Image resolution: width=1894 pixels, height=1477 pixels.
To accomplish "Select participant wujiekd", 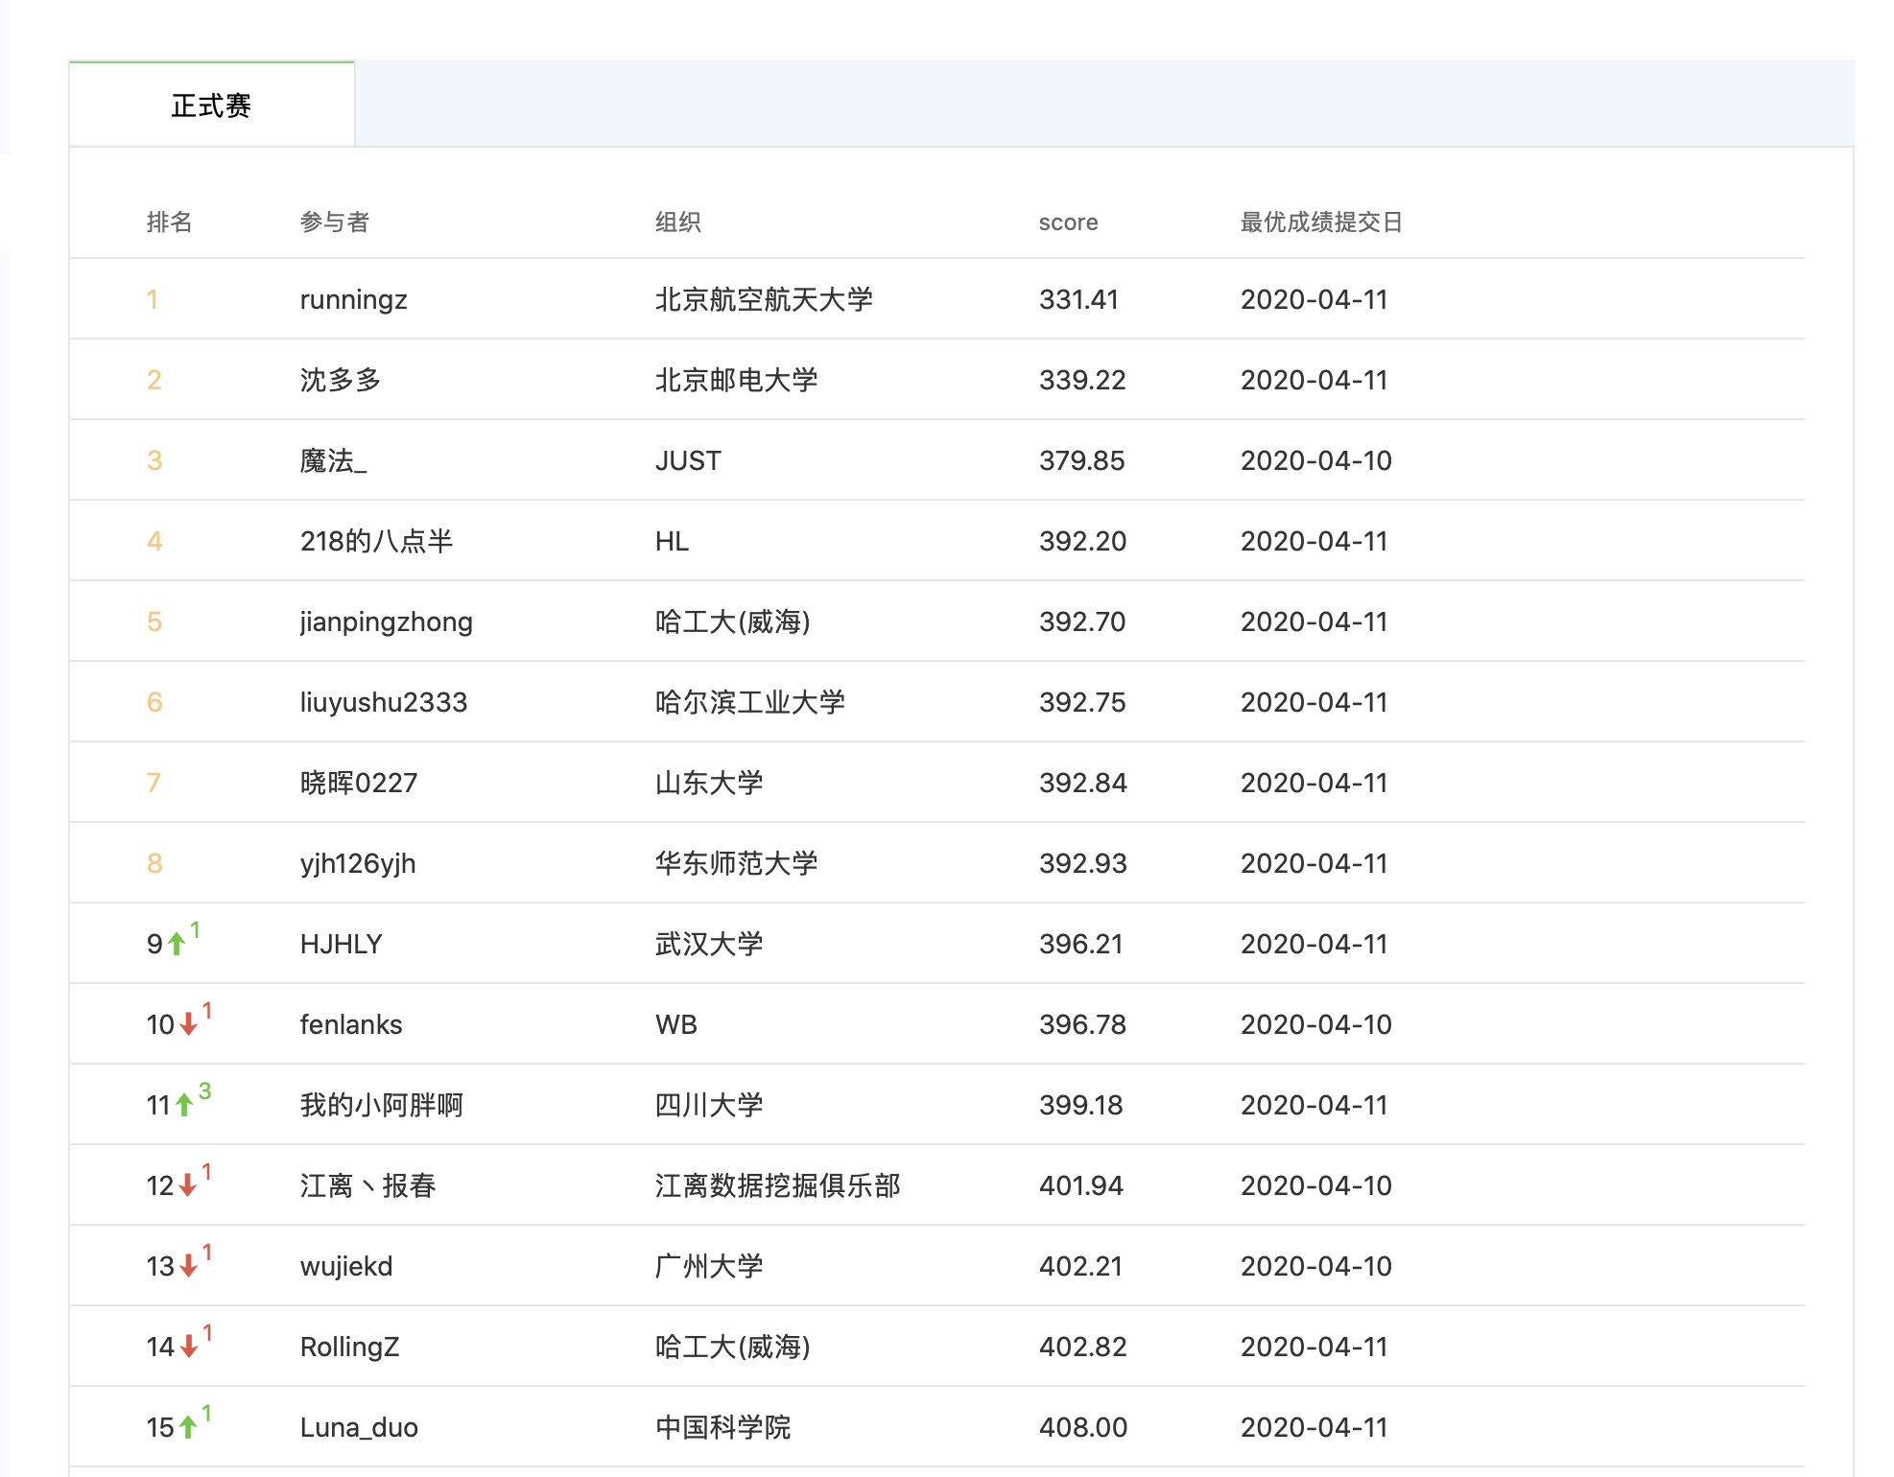I will (346, 1267).
